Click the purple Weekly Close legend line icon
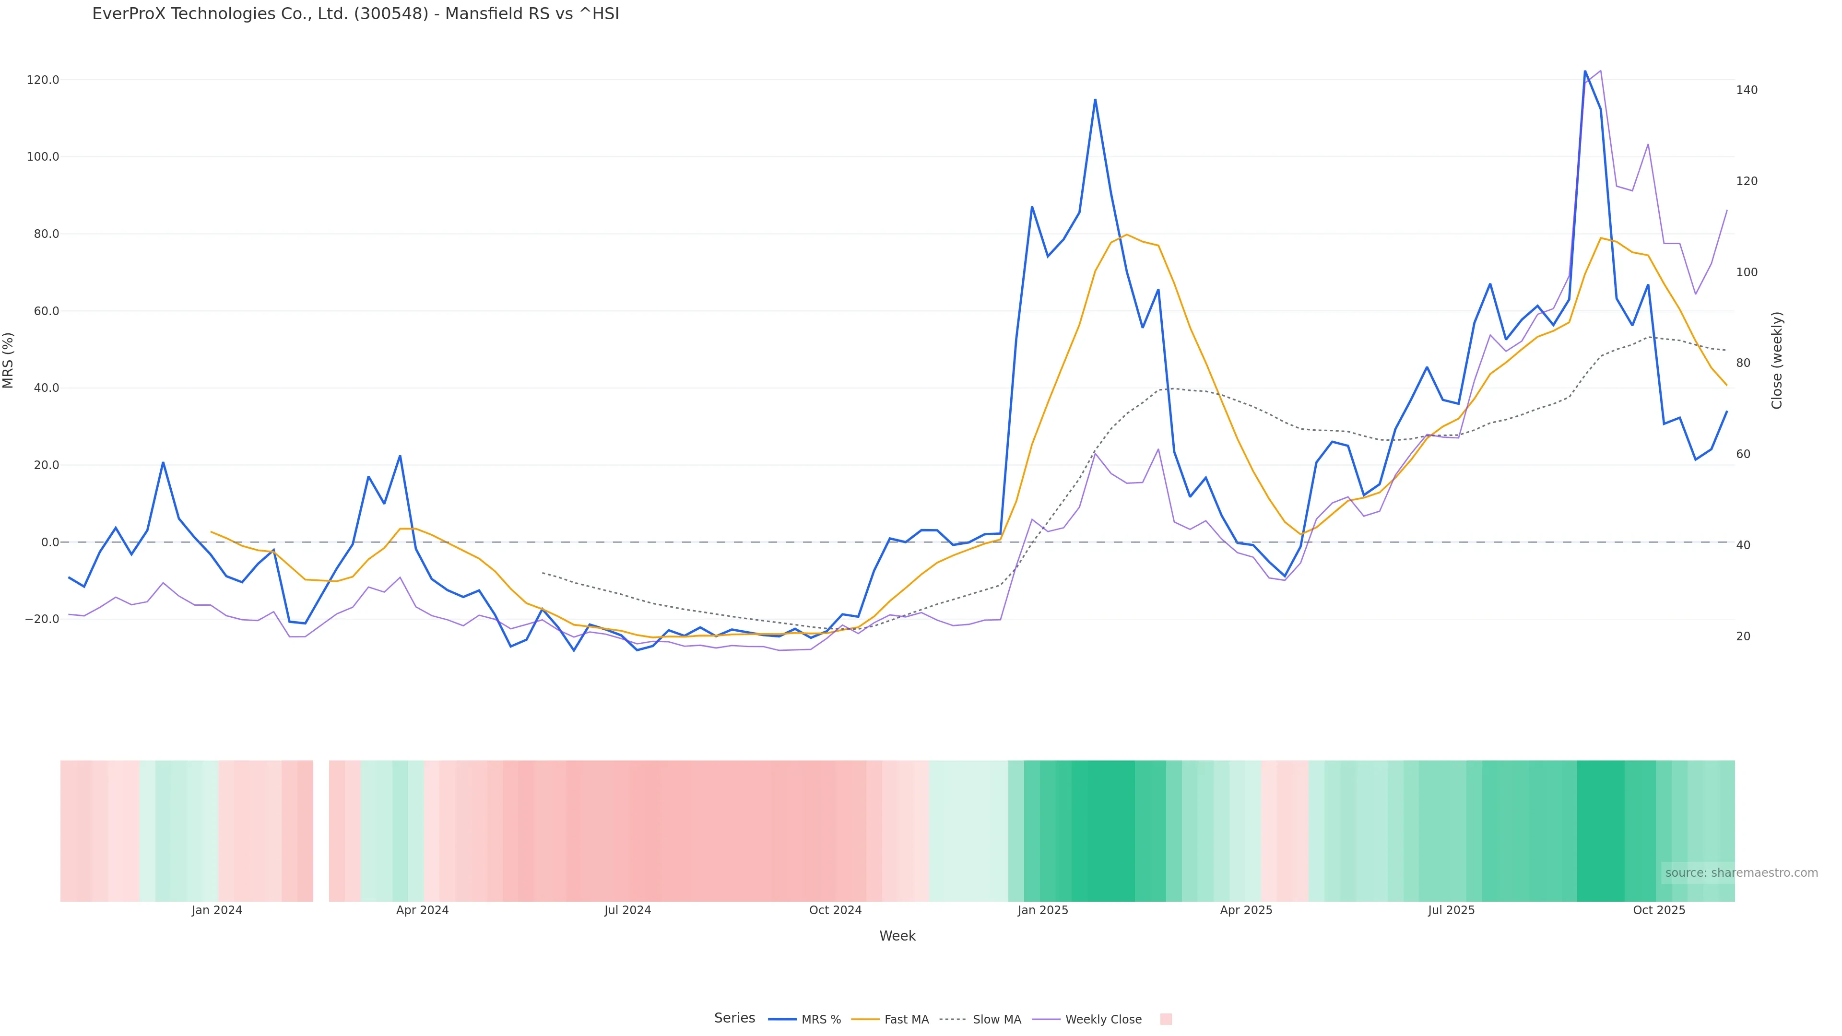The width and height of the screenshot is (1842, 1036). pyautogui.click(x=1046, y=1020)
